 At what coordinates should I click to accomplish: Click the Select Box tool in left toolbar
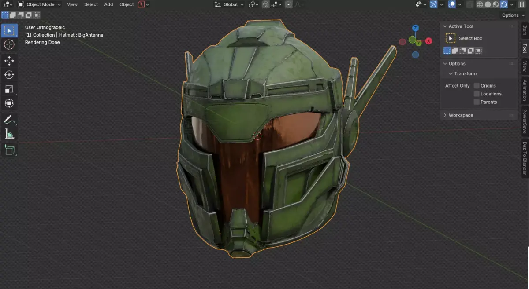point(9,30)
